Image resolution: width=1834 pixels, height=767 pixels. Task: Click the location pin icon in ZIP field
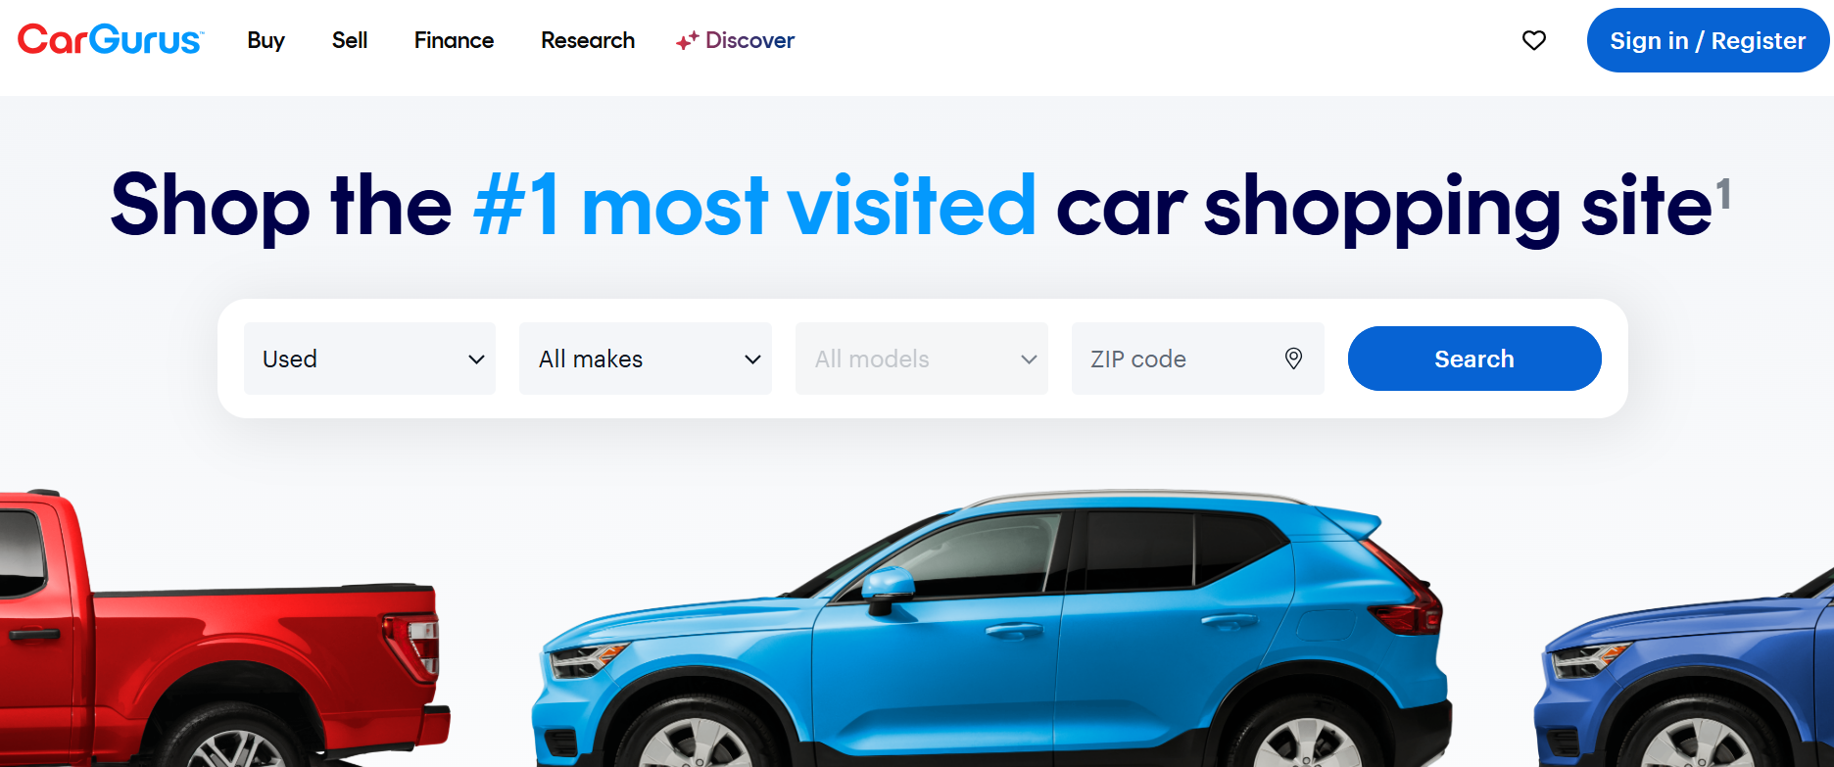[1293, 359]
